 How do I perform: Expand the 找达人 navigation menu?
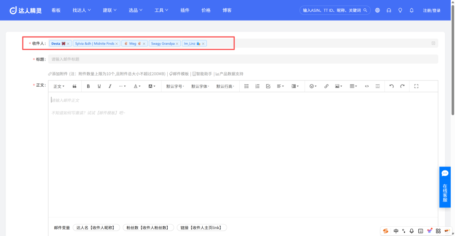82,10
